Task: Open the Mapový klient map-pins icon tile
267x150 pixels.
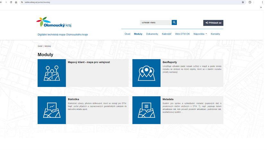Action: (x=52, y=73)
